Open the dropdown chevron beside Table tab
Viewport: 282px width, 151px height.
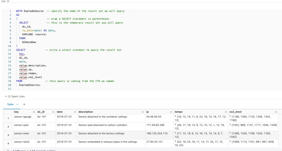point(17,104)
